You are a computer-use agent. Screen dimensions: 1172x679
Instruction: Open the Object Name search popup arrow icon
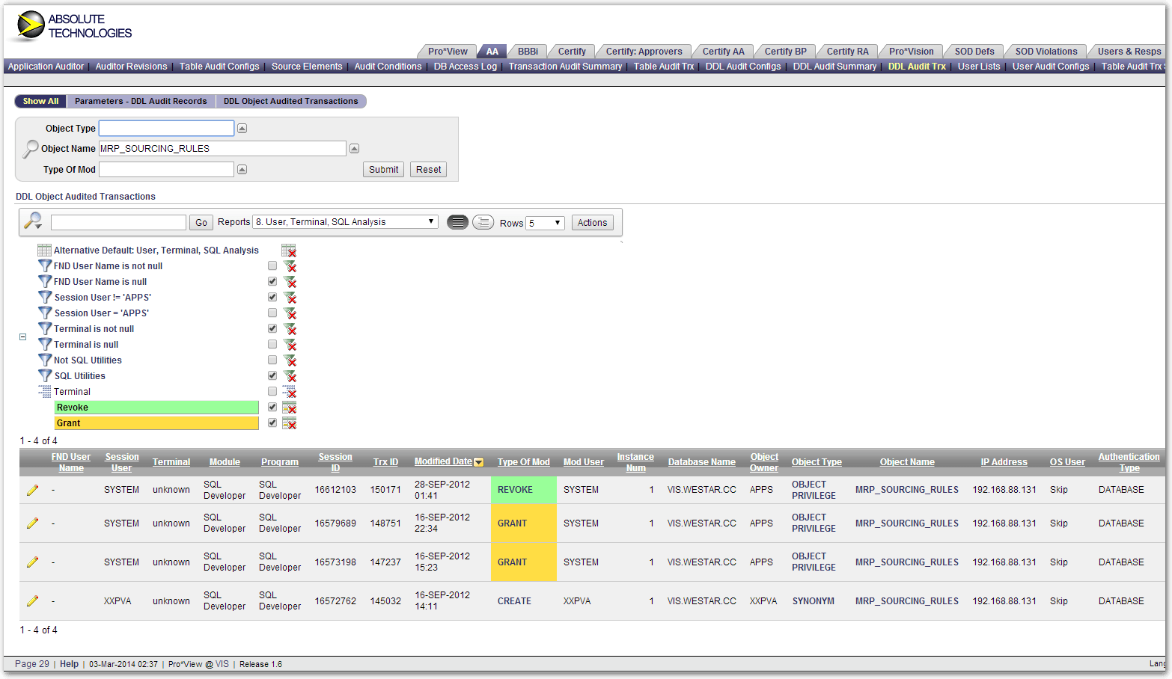[x=353, y=148]
